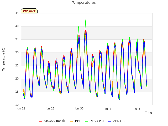Click the lowest blue trough near 12 degrees
168x126 pixels.
[x=119, y=100]
